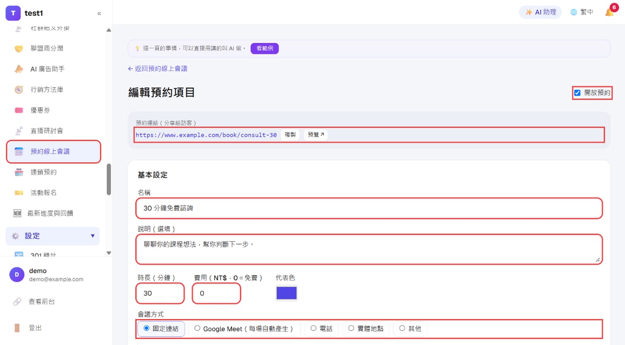Image resolution: width=625 pixels, height=345 pixels.
Task: Click into the 名稱 input field
Action: [x=369, y=208]
